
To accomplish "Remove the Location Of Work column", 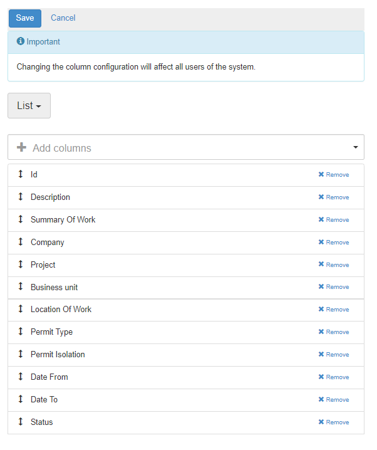I will coord(334,310).
